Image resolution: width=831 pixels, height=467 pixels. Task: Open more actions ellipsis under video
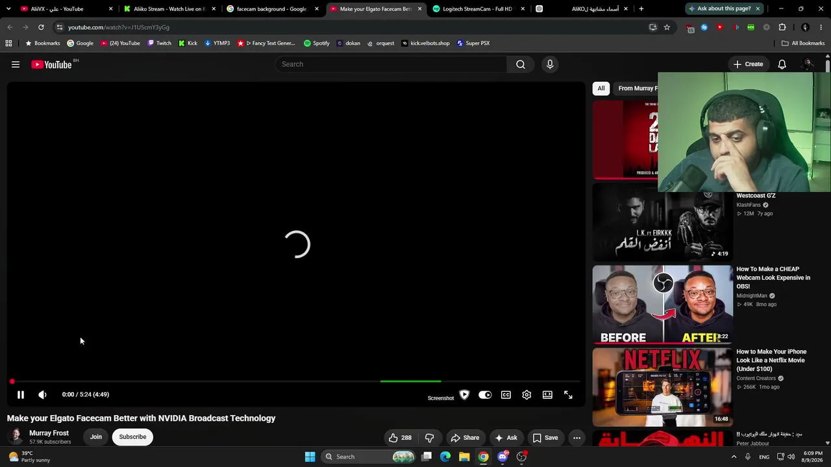[x=577, y=438]
